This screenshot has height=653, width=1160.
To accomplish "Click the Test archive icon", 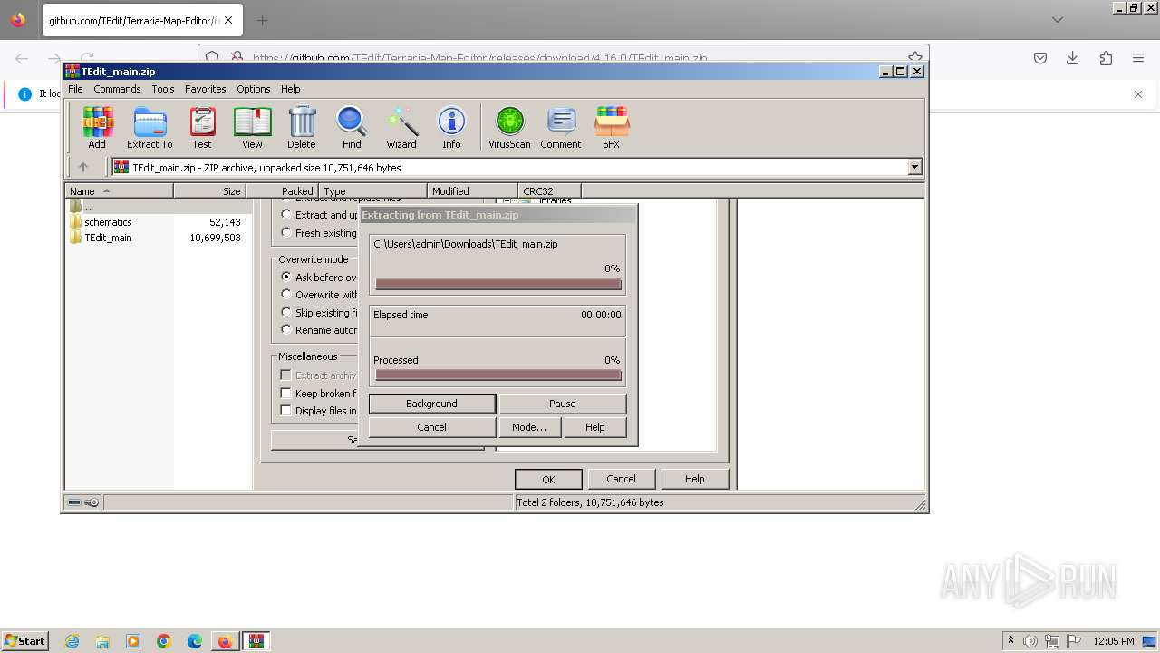I will point(202,127).
